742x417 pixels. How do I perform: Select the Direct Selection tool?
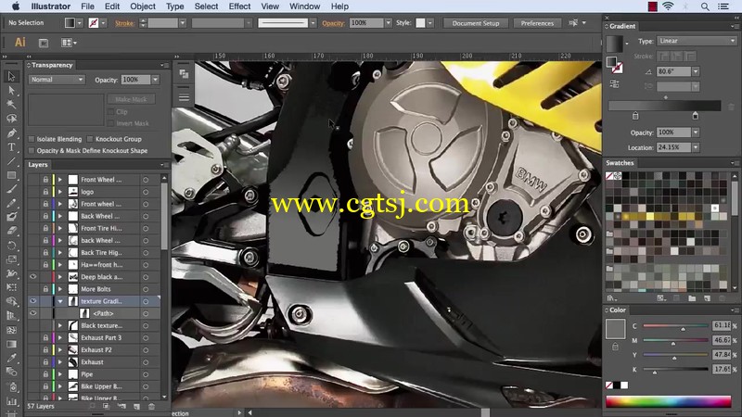pyautogui.click(x=11, y=90)
